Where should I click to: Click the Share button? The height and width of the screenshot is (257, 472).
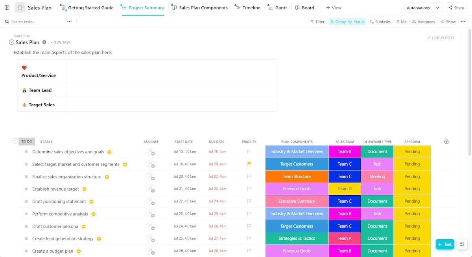point(455,8)
